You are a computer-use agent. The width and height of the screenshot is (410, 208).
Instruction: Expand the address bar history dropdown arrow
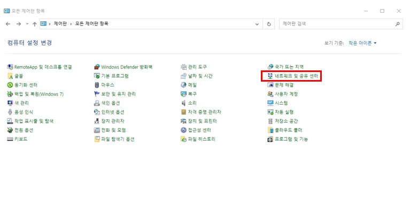coord(257,24)
